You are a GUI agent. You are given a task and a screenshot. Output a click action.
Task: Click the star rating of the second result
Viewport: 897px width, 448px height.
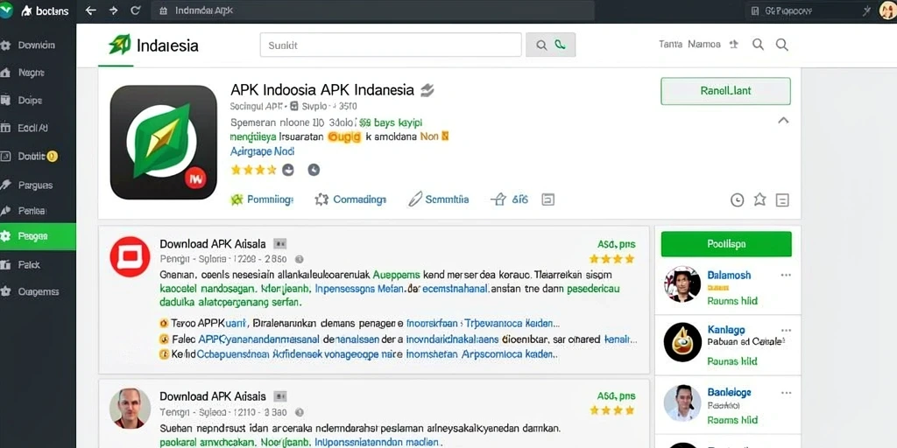(x=612, y=410)
